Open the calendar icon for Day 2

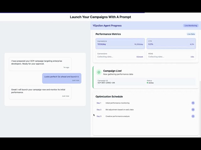pyautogui.click(x=193, y=110)
